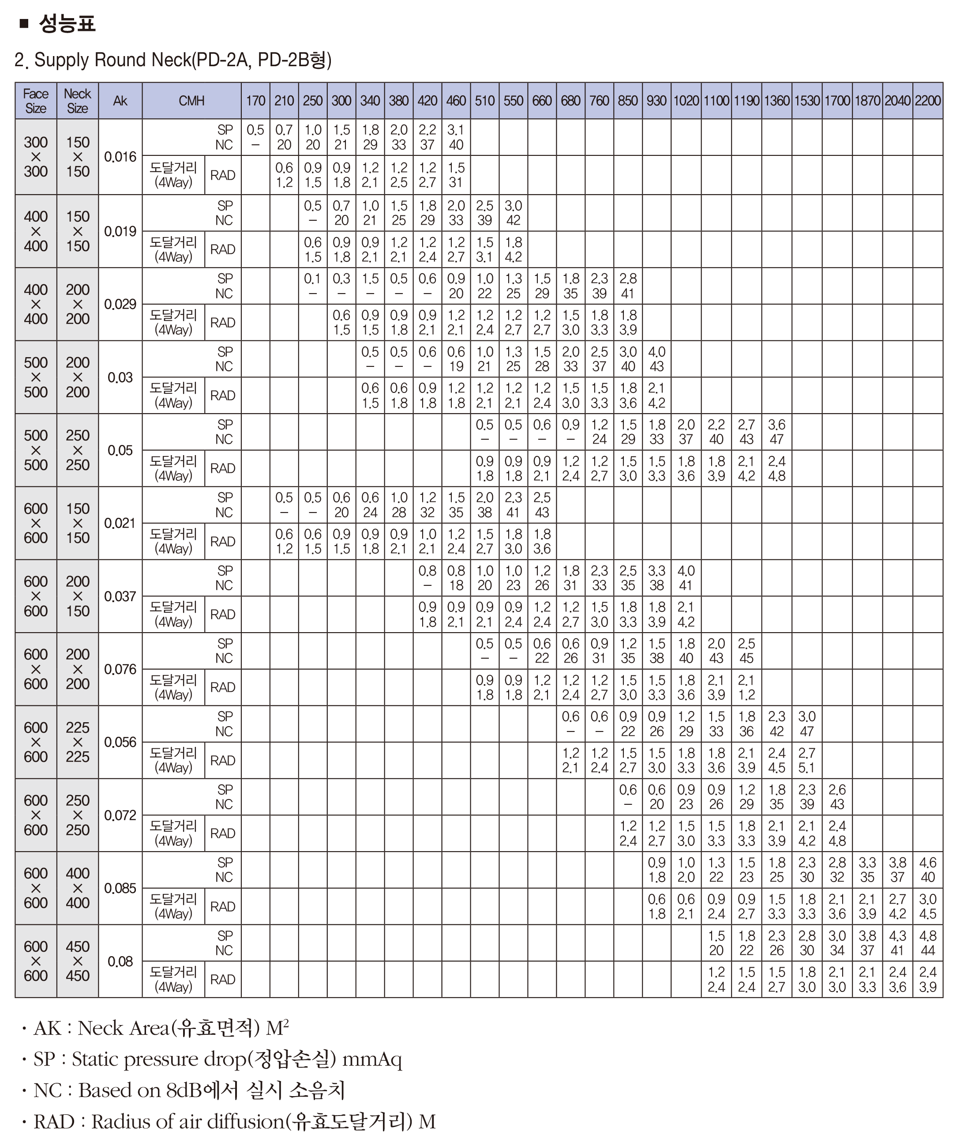Click RAD cell '1.5 31' under 460 CMH
Viewport: 960px width, 1146px height.
[x=456, y=175]
